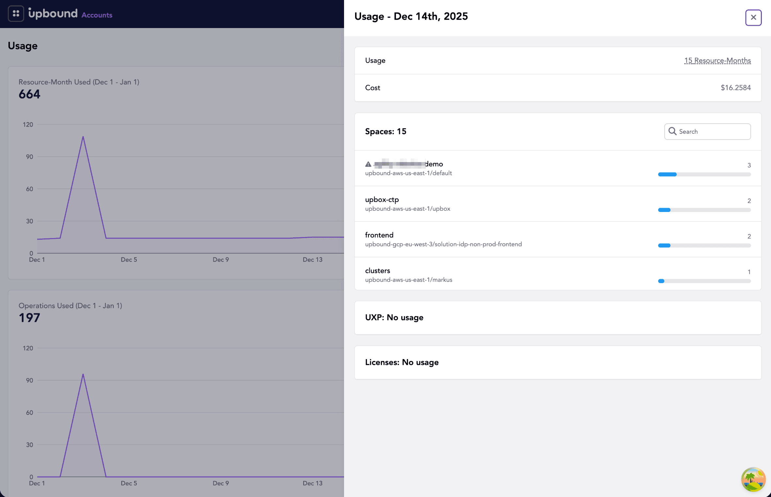Click the Operations Used chart peak
The height and width of the screenshot is (497, 771).
click(x=83, y=374)
